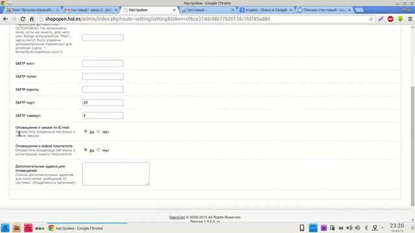This screenshot has height=233, width=415.
Task: Open the volume control tray icon
Action: pyautogui.click(x=350, y=228)
